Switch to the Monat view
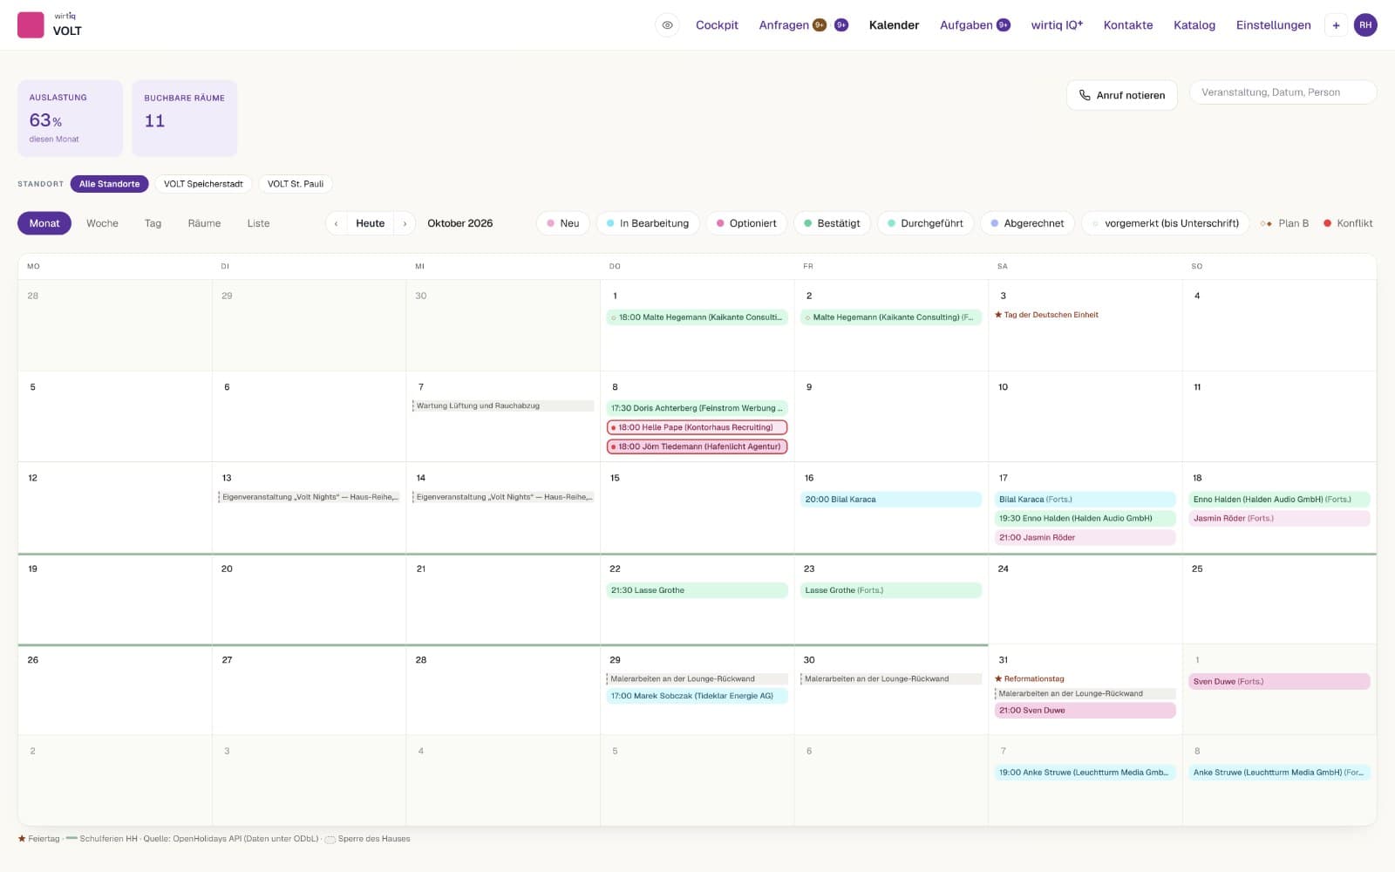This screenshot has height=872, width=1395. pyautogui.click(x=44, y=223)
